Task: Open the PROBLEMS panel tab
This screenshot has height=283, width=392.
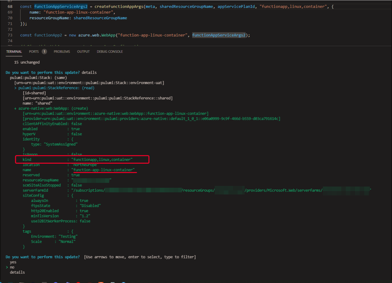Action: coord(62,52)
